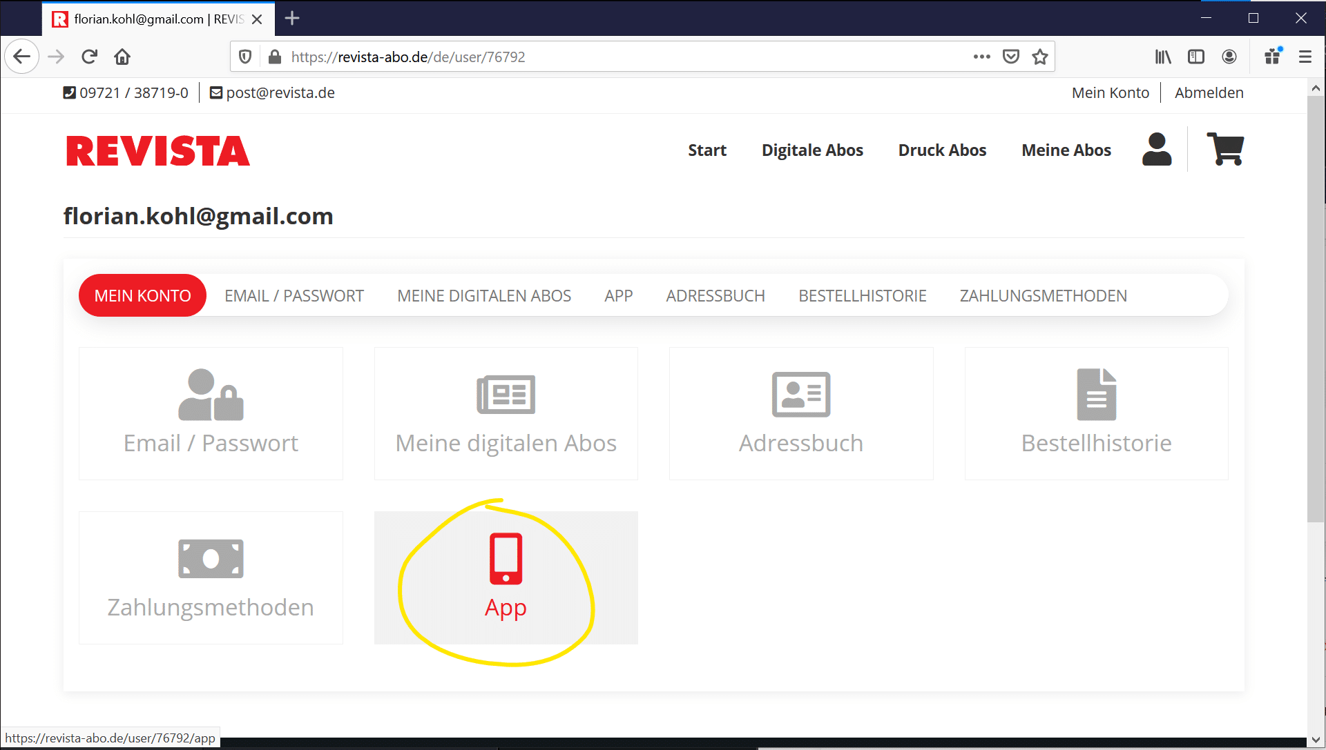Open the page actions three-dot menu
Viewport: 1326px width, 750px height.
[x=981, y=57]
